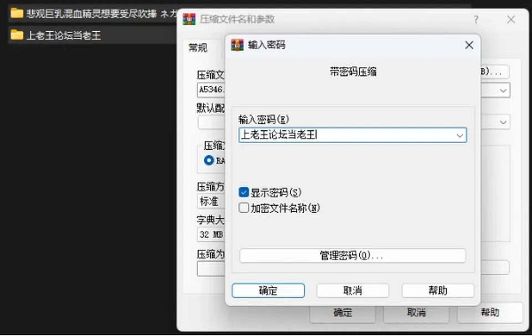Open the archive name dropdown arrow

click(503, 90)
